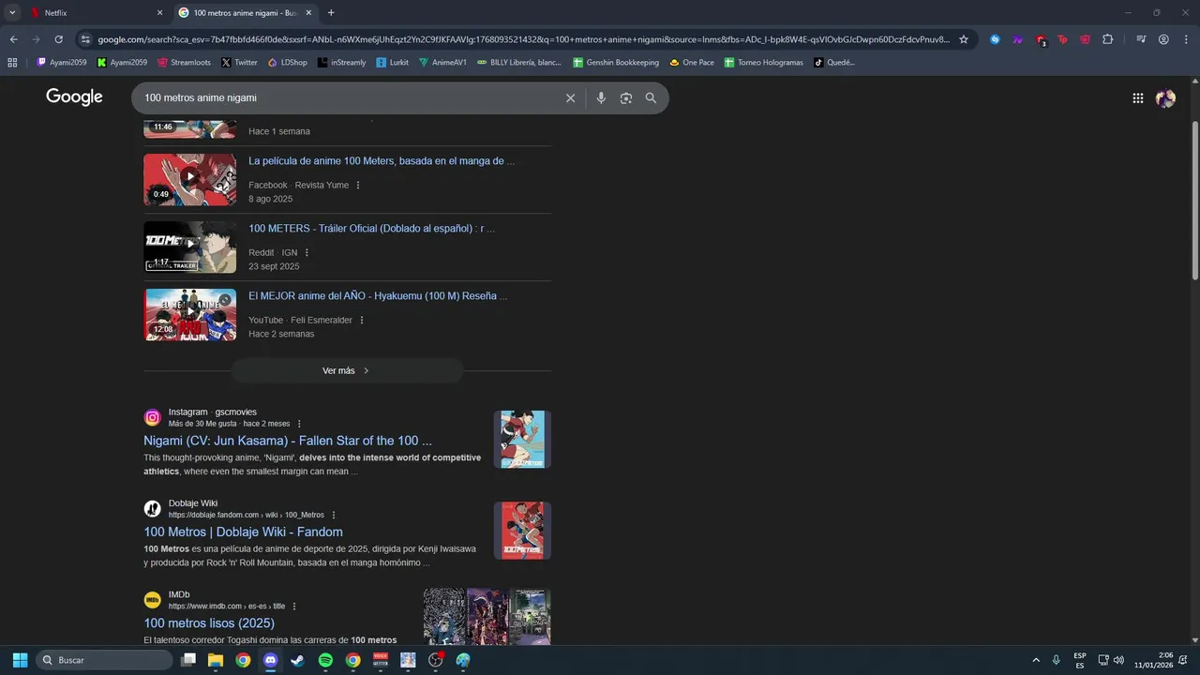This screenshot has height=675, width=1200.
Task: Open volume control in system tray
Action: [1118, 660]
